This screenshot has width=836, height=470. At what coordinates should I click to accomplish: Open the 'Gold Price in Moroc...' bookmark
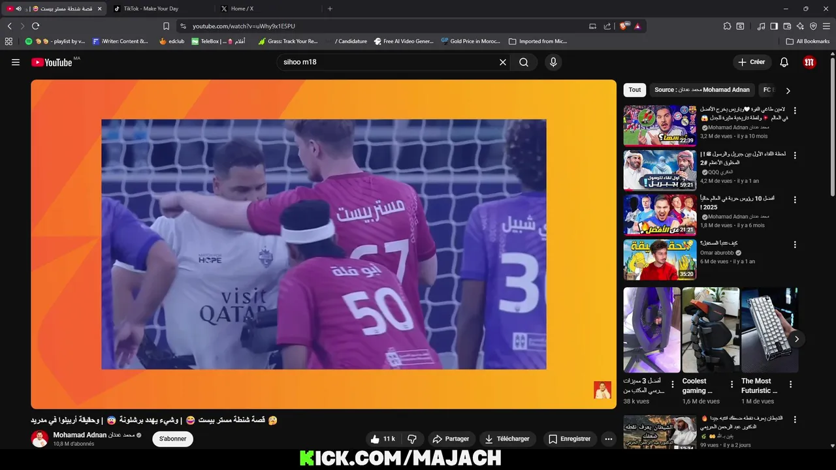470,41
